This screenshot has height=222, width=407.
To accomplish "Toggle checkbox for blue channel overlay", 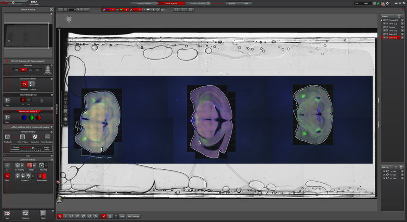I will [x=104, y=9].
